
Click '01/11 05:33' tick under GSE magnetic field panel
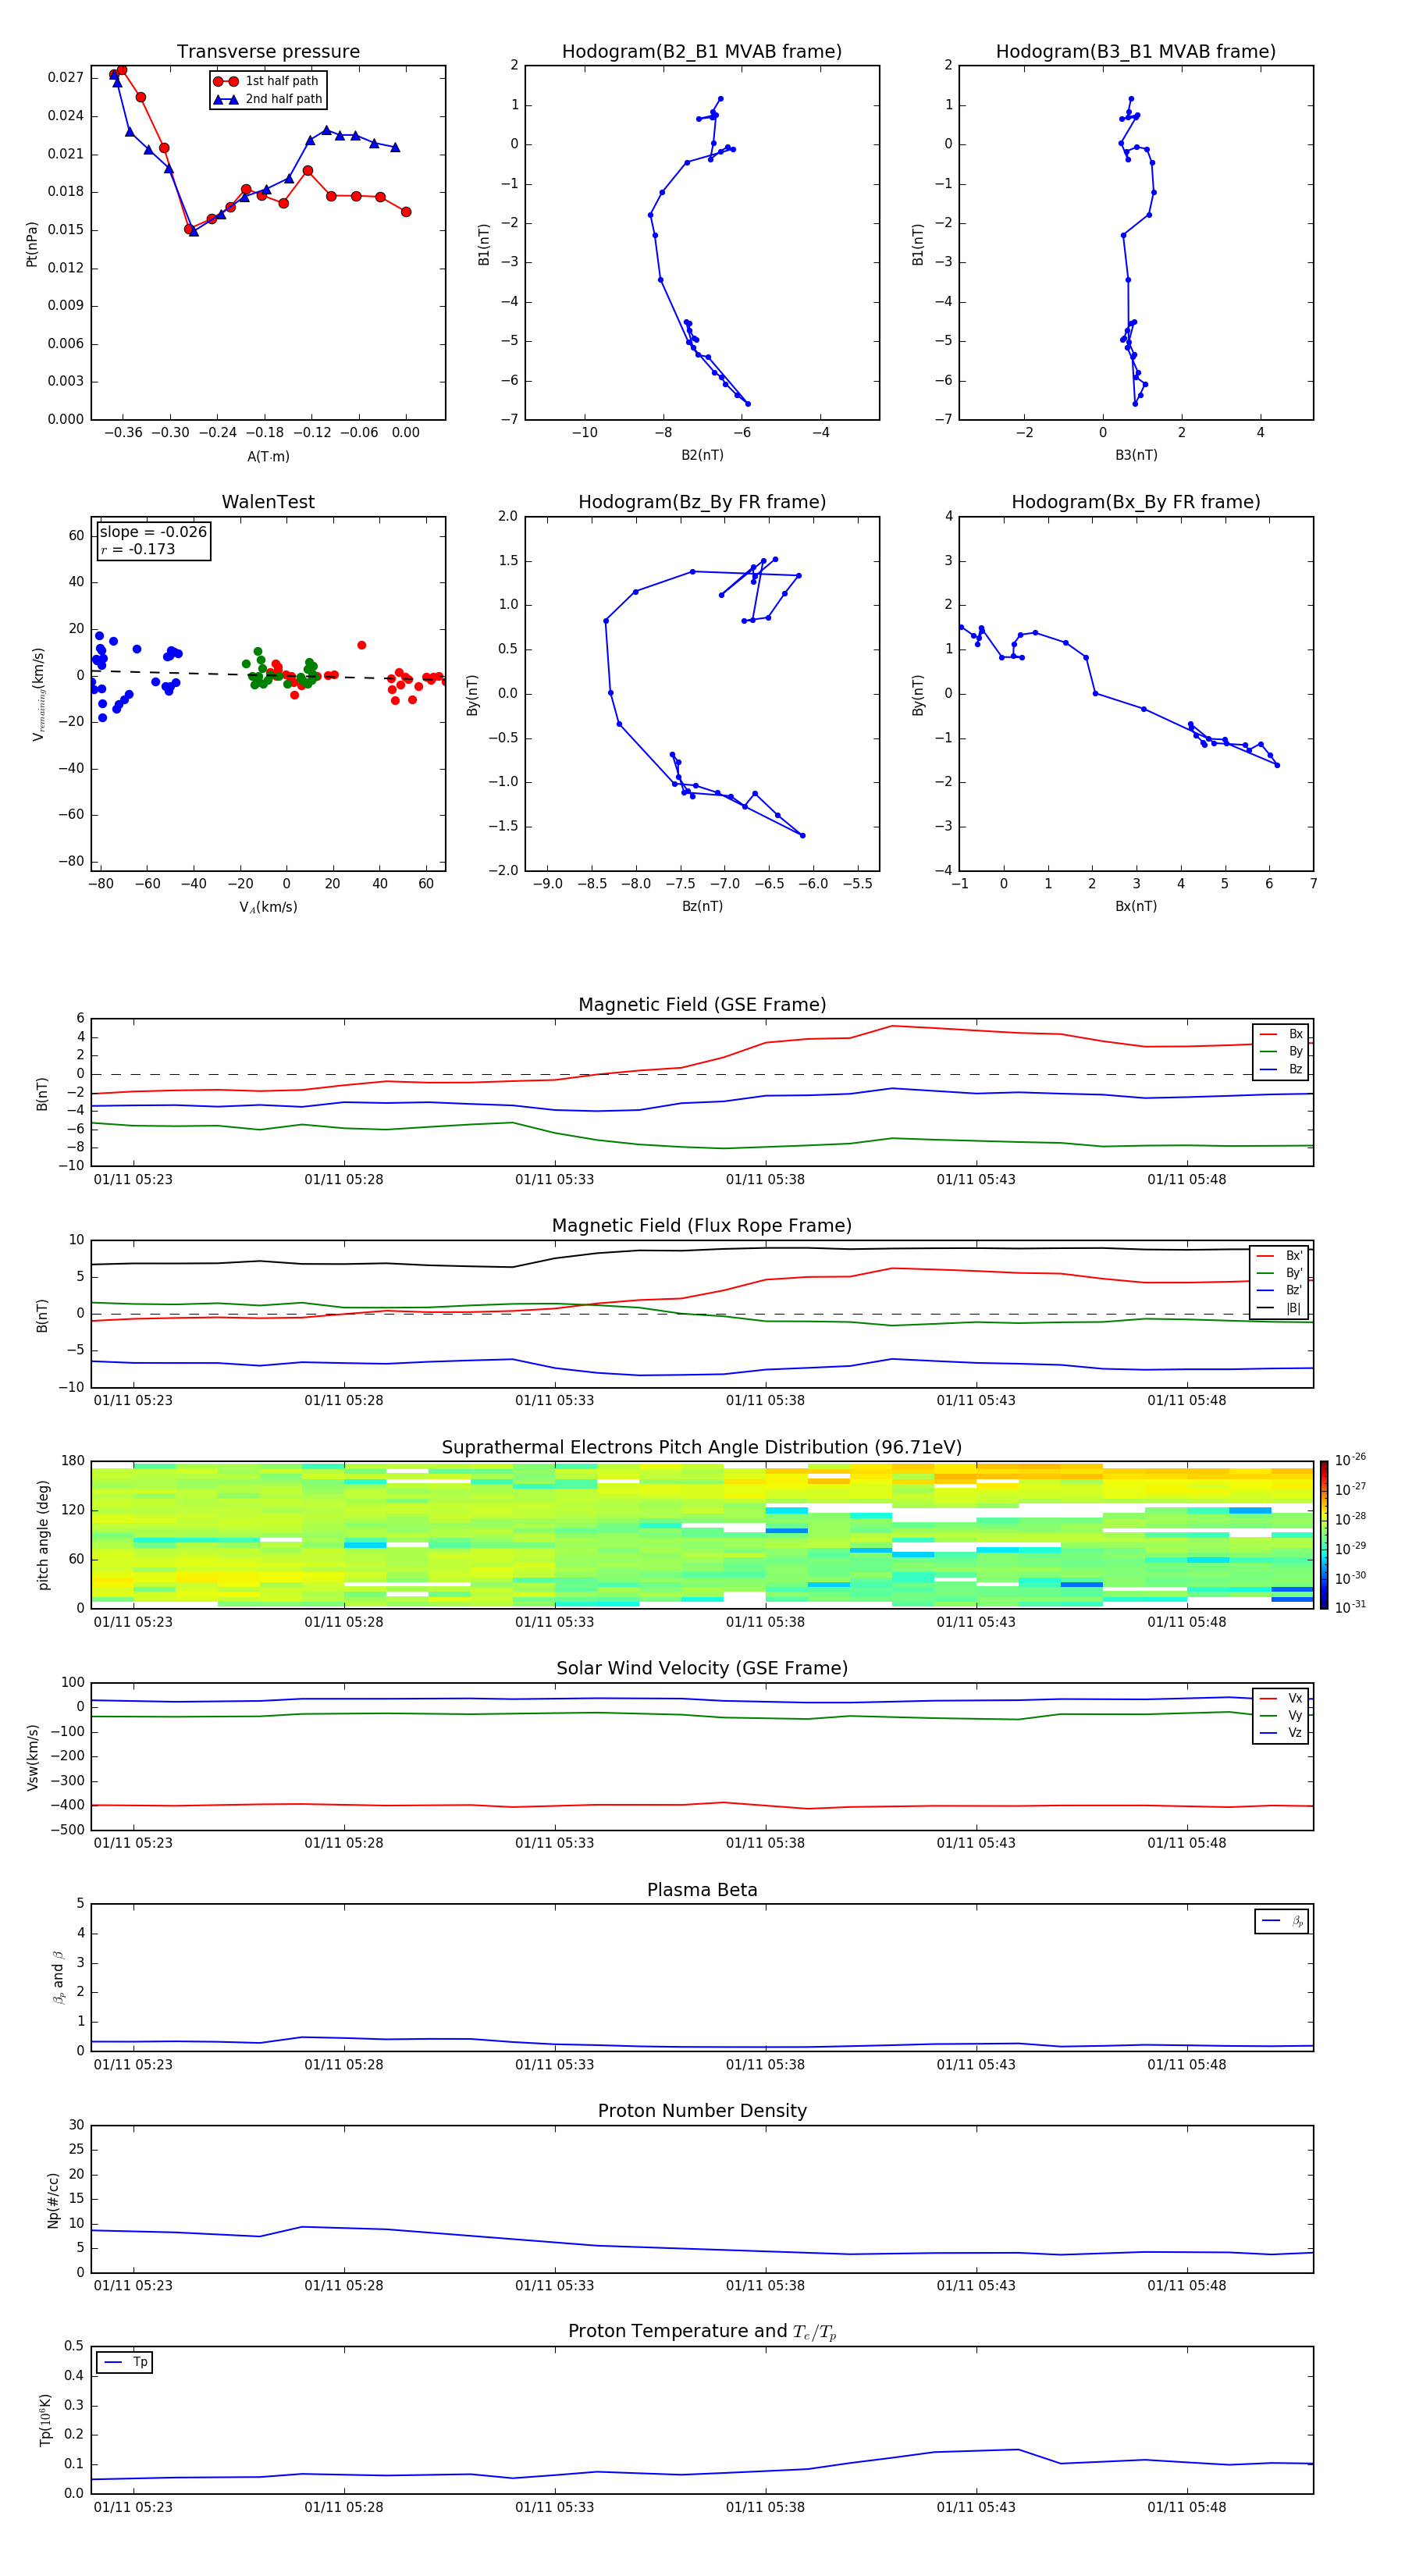click(554, 1179)
